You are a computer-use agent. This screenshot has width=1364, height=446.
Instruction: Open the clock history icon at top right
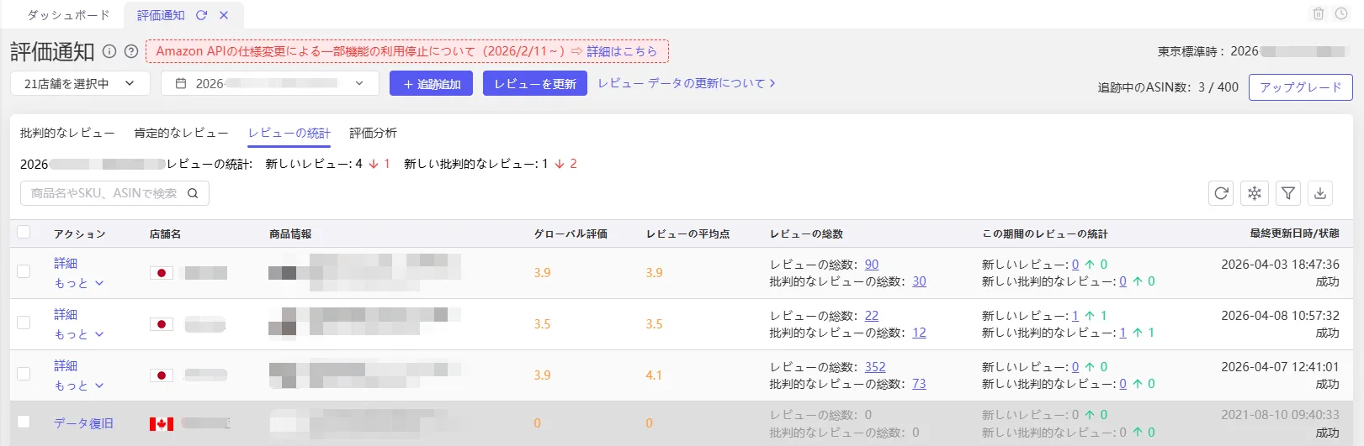coord(1341,13)
